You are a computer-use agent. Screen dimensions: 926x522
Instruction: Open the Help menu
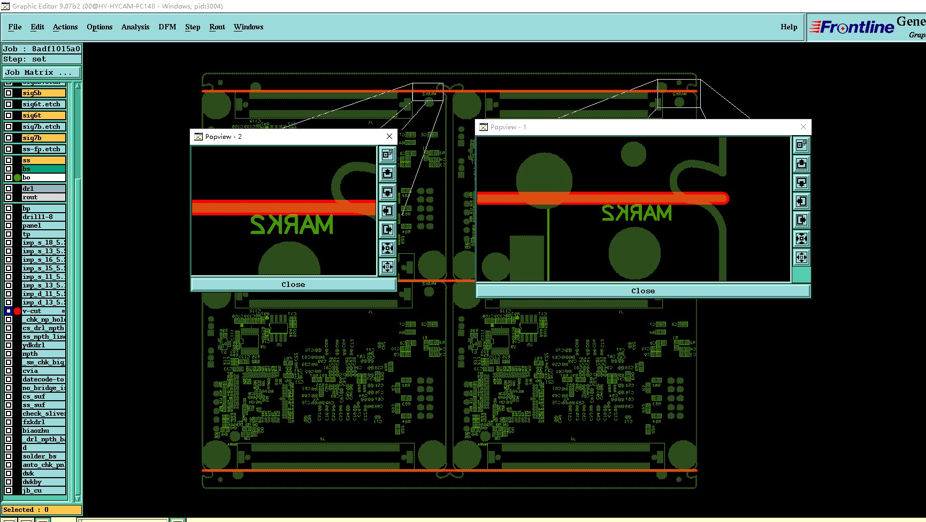(789, 27)
